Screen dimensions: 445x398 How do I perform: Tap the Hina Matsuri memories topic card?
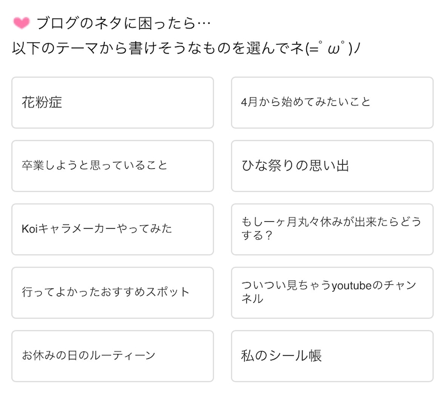pos(332,166)
